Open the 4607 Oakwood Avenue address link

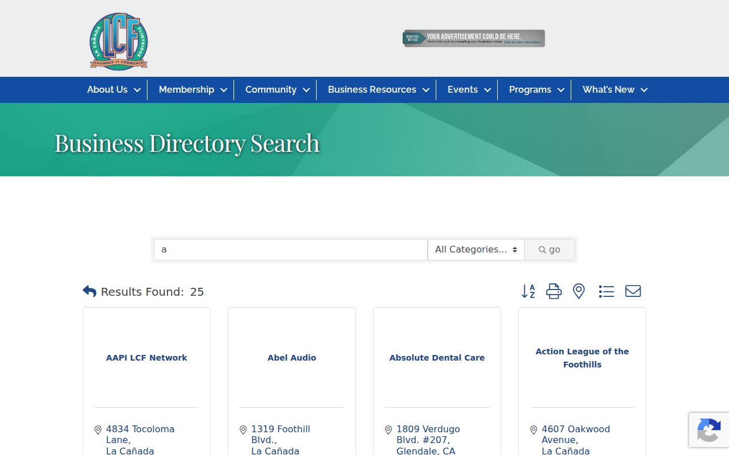[576, 440]
